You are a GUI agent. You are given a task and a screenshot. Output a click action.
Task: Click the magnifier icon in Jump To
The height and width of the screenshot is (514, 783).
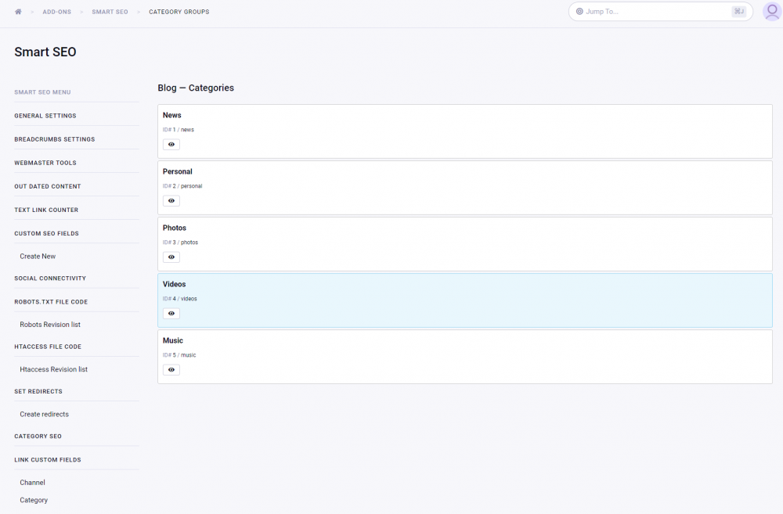tap(580, 12)
